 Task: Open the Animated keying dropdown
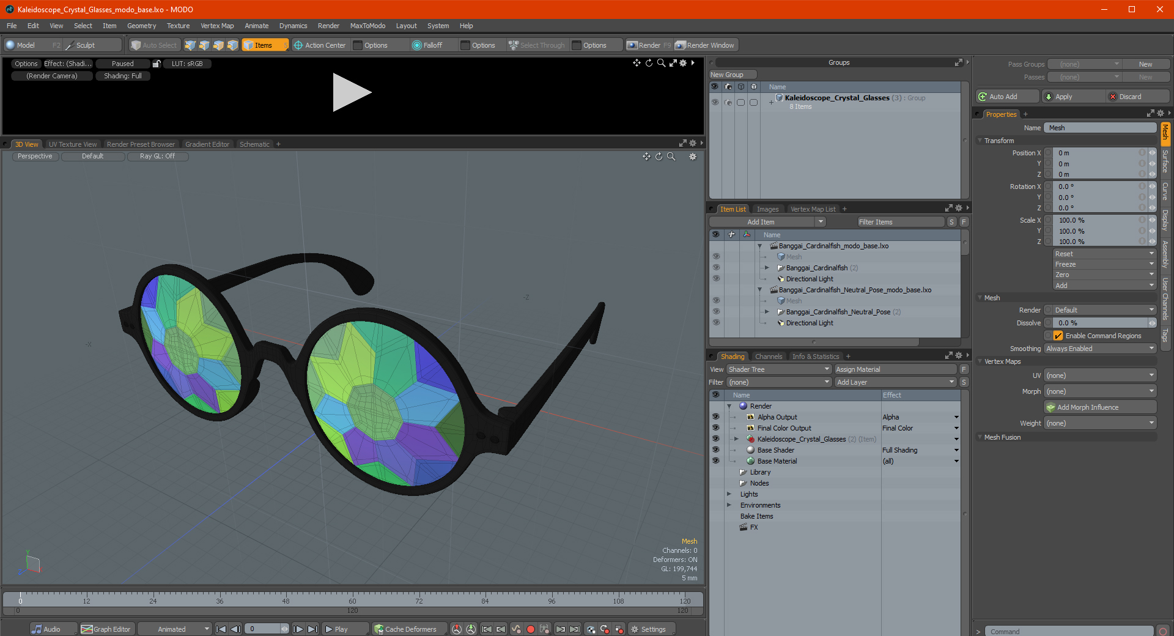click(x=175, y=629)
